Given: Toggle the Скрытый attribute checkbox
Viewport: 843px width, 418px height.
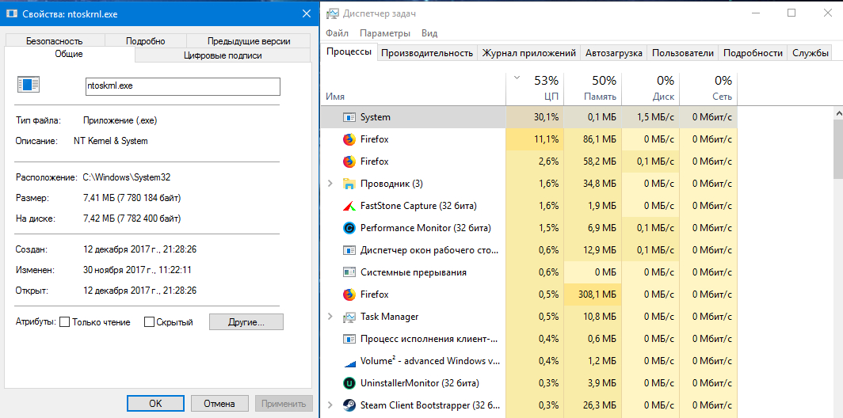Looking at the screenshot, I should [149, 322].
